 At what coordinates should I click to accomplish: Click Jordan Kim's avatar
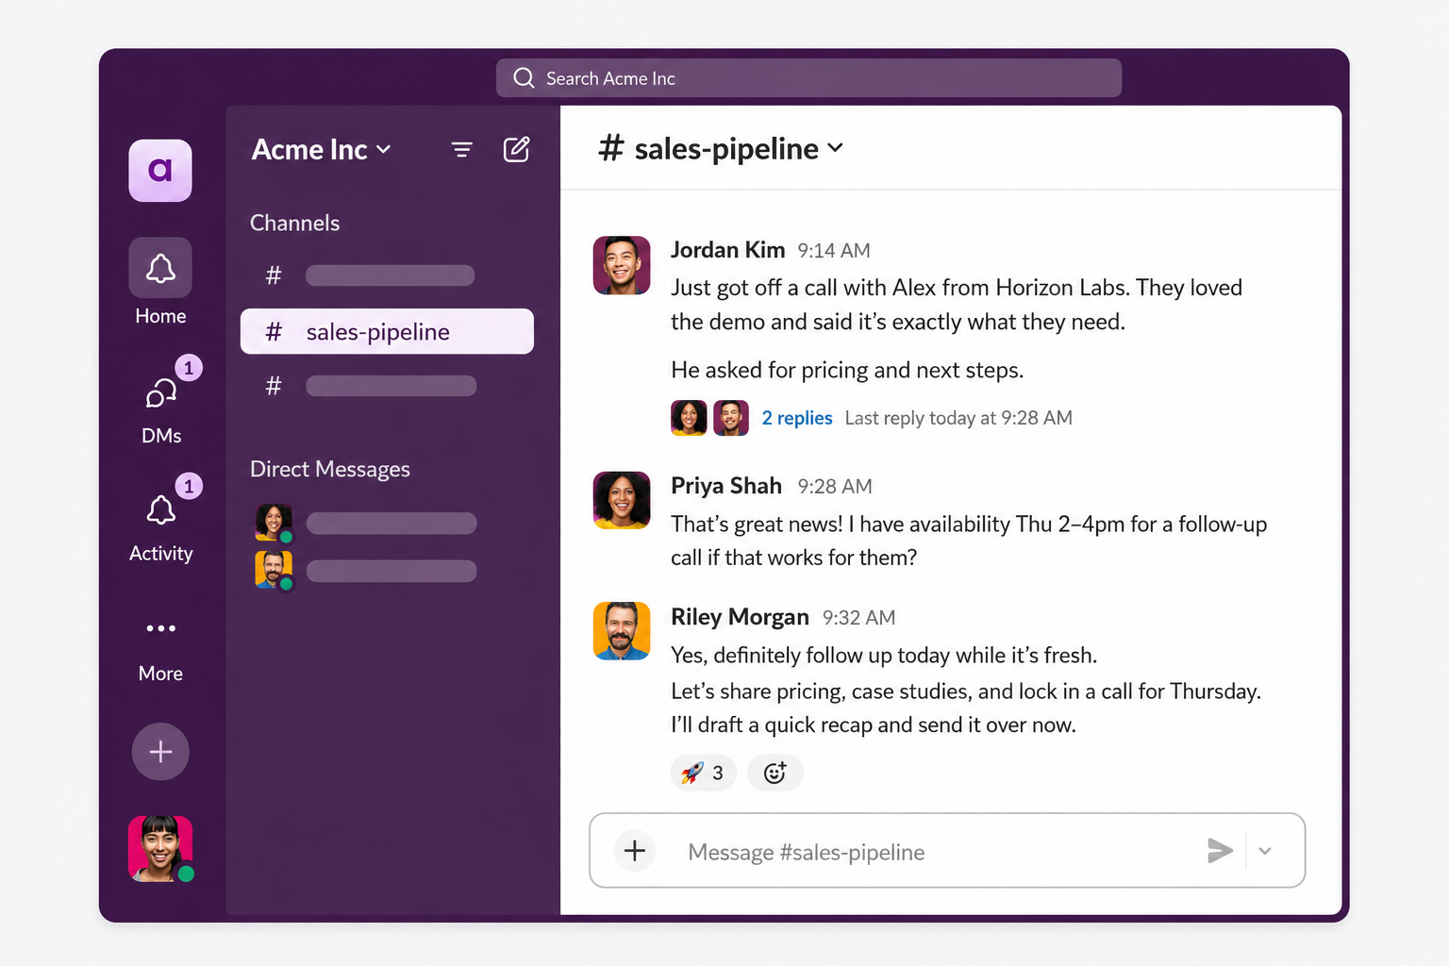(x=622, y=265)
